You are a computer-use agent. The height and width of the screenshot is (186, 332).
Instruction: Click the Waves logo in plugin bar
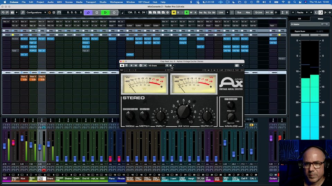point(122,70)
